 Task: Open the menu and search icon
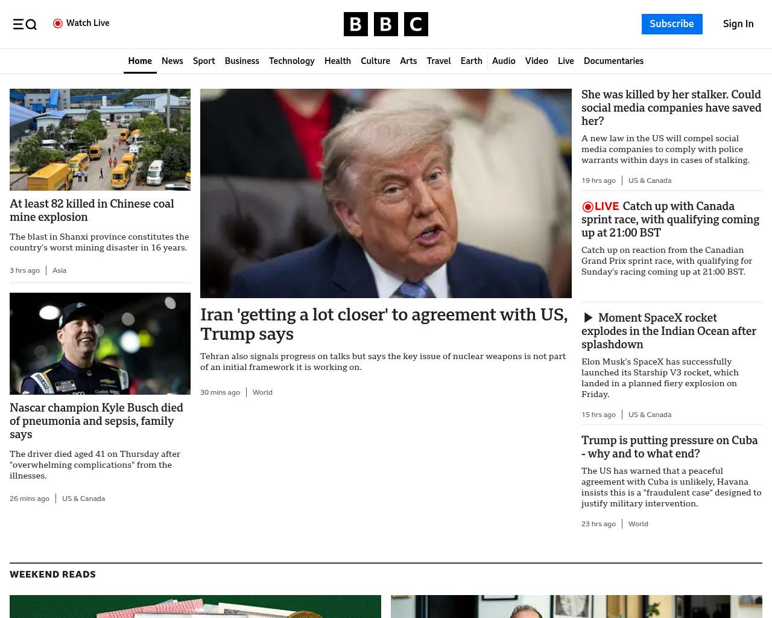coord(25,24)
